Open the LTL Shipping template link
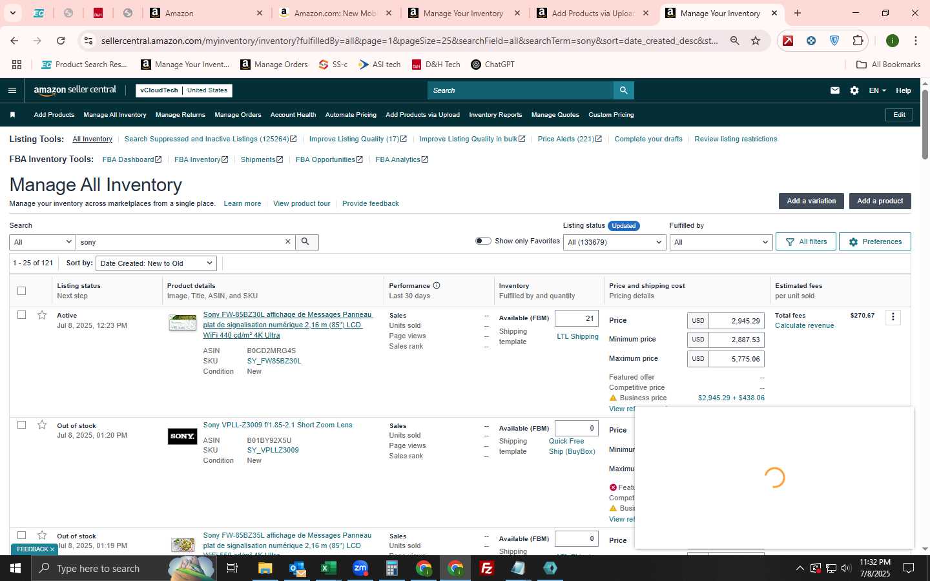This screenshot has height=581, width=930. click(x=577, y=336)
